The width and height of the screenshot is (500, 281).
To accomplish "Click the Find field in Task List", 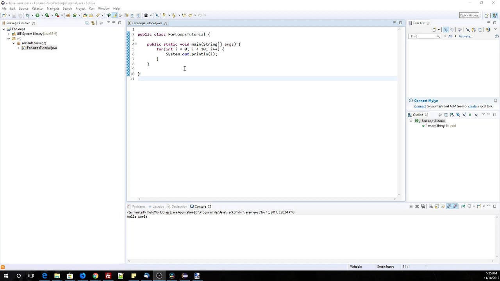I will (424, 36).
